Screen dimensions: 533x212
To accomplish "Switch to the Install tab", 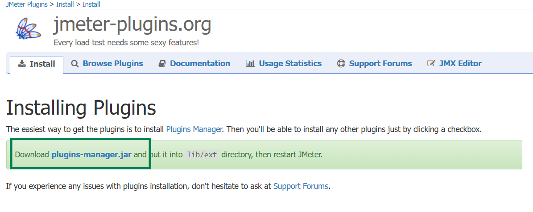I will point(37,64).
